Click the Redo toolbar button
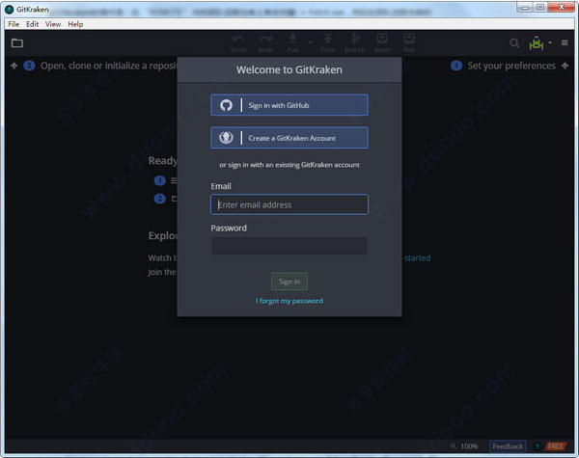Image resolution: width=579 pixels, height=458 pixels. (266, 43)
